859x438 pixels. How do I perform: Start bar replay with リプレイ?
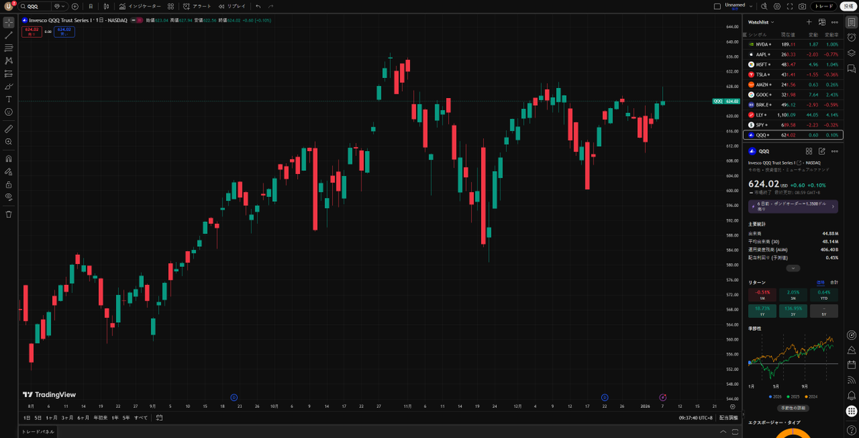(x=232, y=6)
